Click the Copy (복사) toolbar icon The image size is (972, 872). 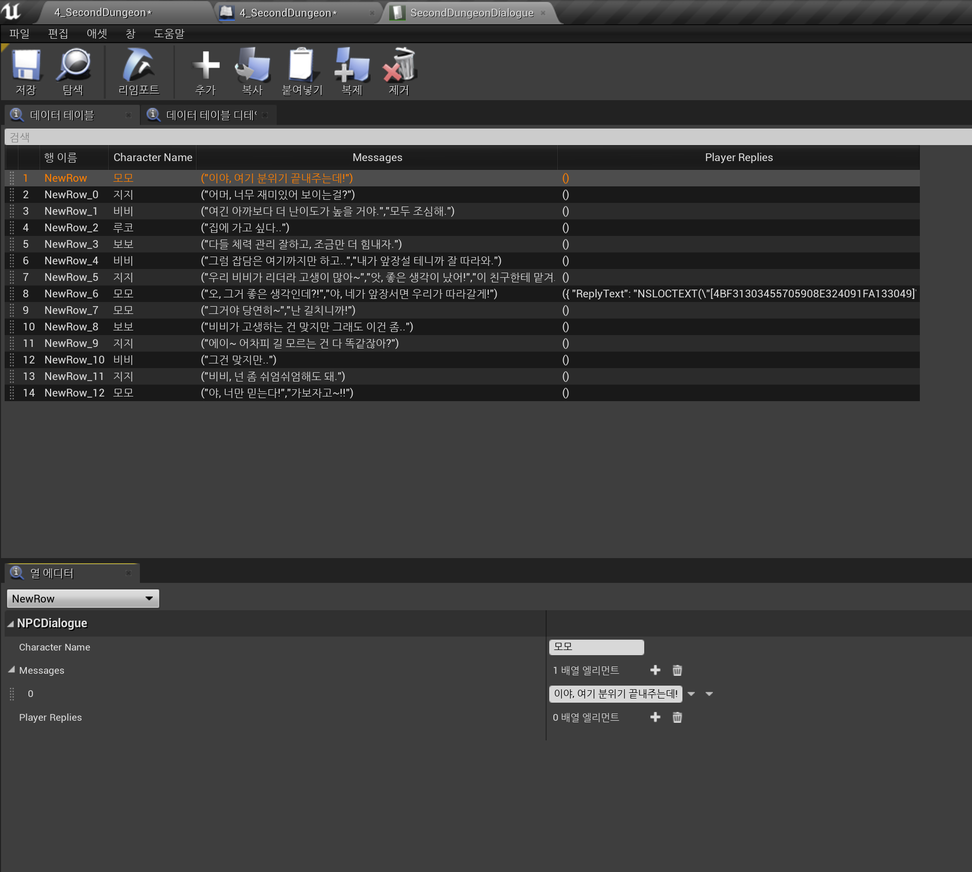tap(252, 66)
